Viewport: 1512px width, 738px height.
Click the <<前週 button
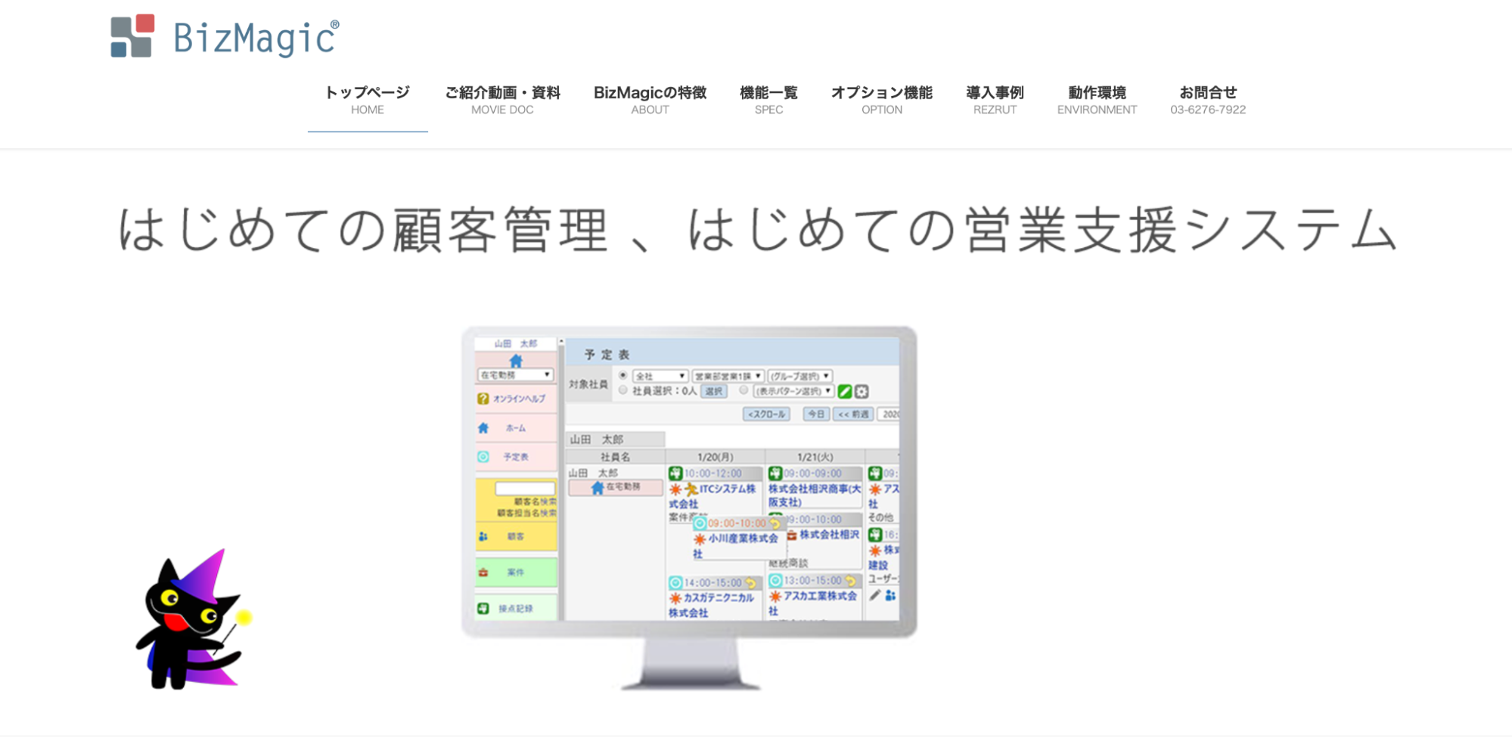pos(853,414)
